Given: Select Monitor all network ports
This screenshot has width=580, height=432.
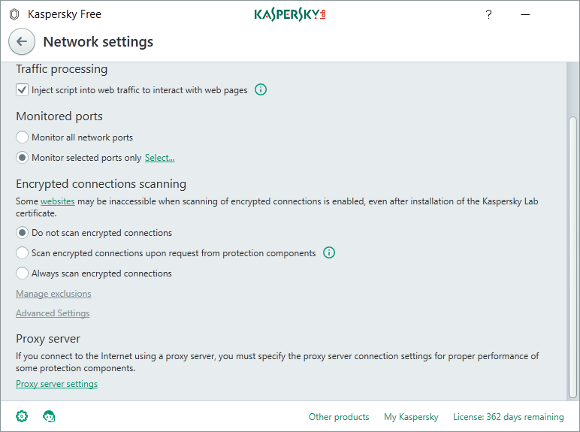Looking at the screenshot, I should coord(22,137).
